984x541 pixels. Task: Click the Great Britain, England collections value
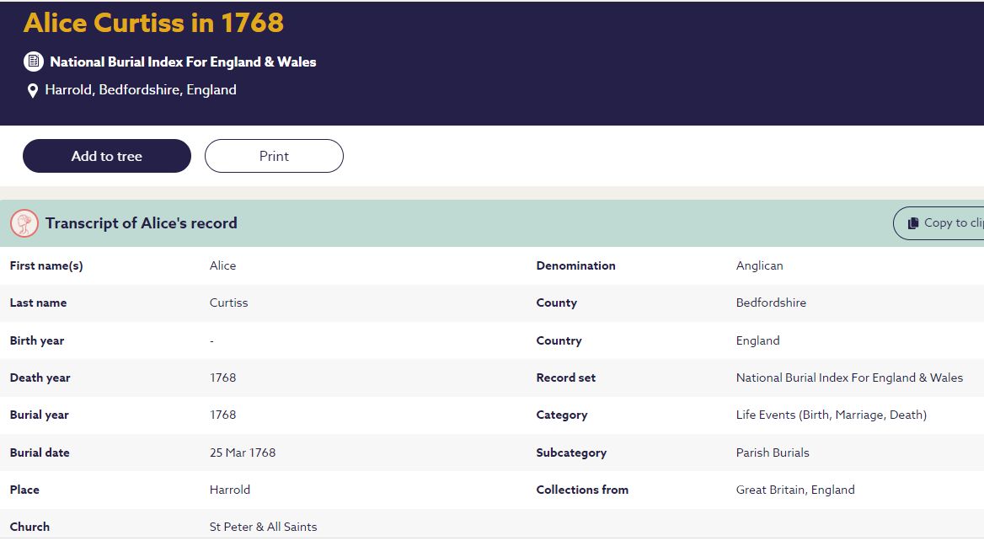[x=794, y=490]
